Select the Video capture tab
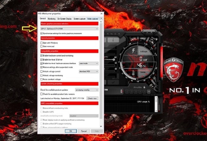Viewport: 207px width, 141px height. 92,19
